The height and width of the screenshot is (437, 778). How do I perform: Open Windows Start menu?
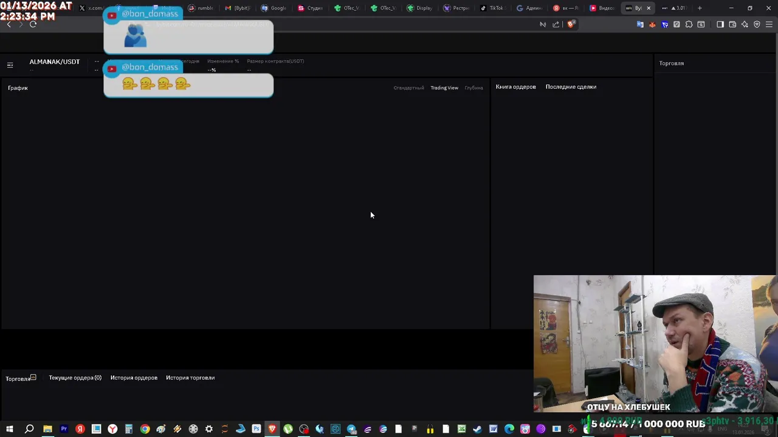click(x=10, y=429)
